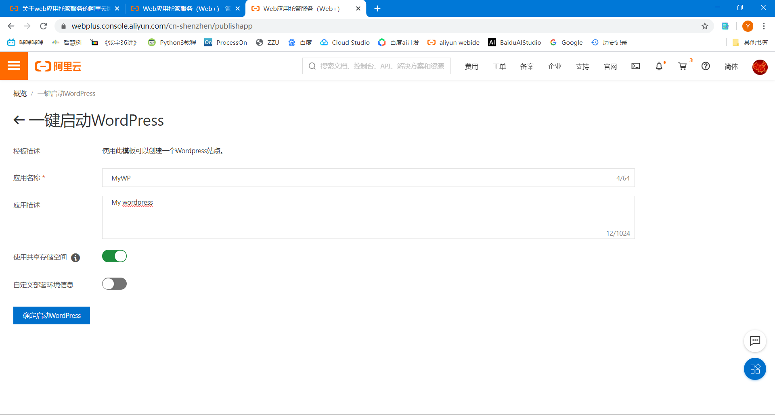Click the translate extension icon

pos(725,26)
